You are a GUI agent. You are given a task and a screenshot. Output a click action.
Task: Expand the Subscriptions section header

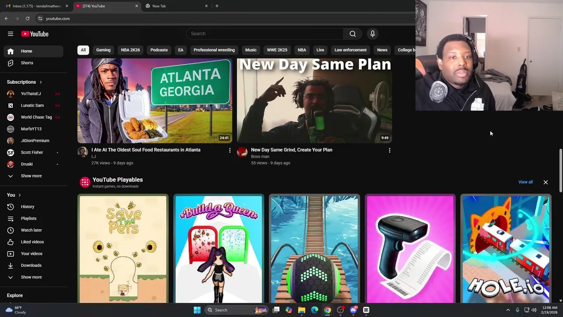click(x=25, y=82)
